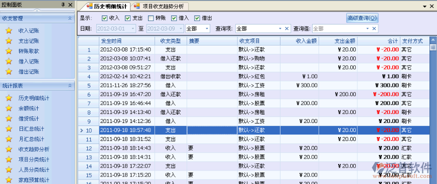Click the pin icon on 控制面板 panel
Image resolution: width=437 pixels, height=184 pixels.
pos(63,4)
